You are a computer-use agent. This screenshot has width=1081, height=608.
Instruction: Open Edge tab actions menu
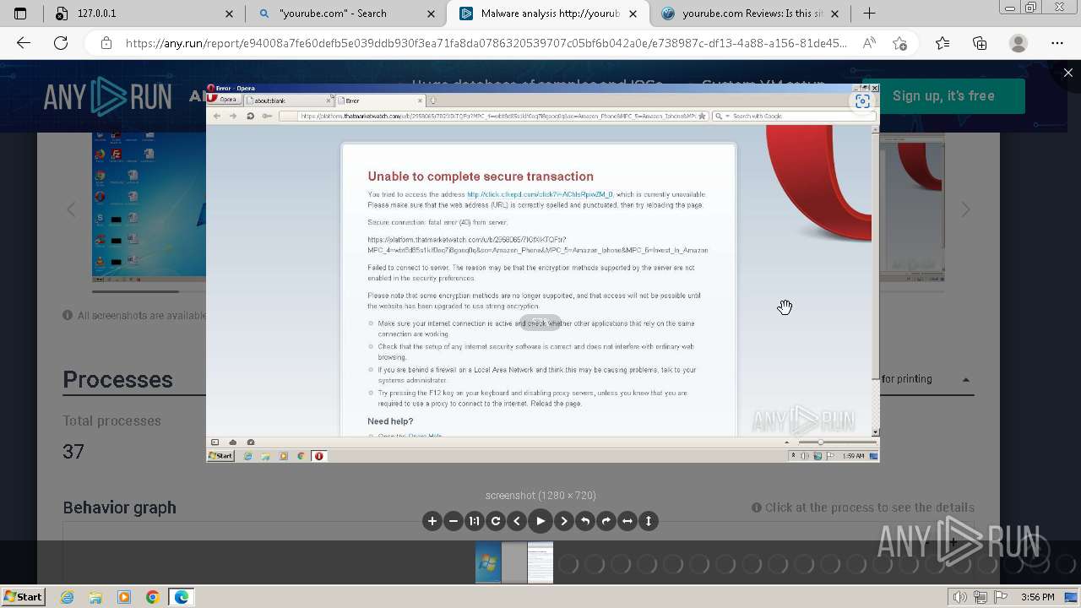tap(20, 14)
